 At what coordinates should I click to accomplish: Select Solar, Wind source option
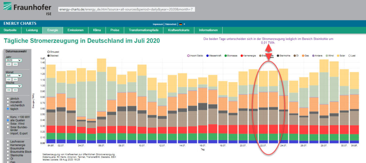click(x=8, y=123)
